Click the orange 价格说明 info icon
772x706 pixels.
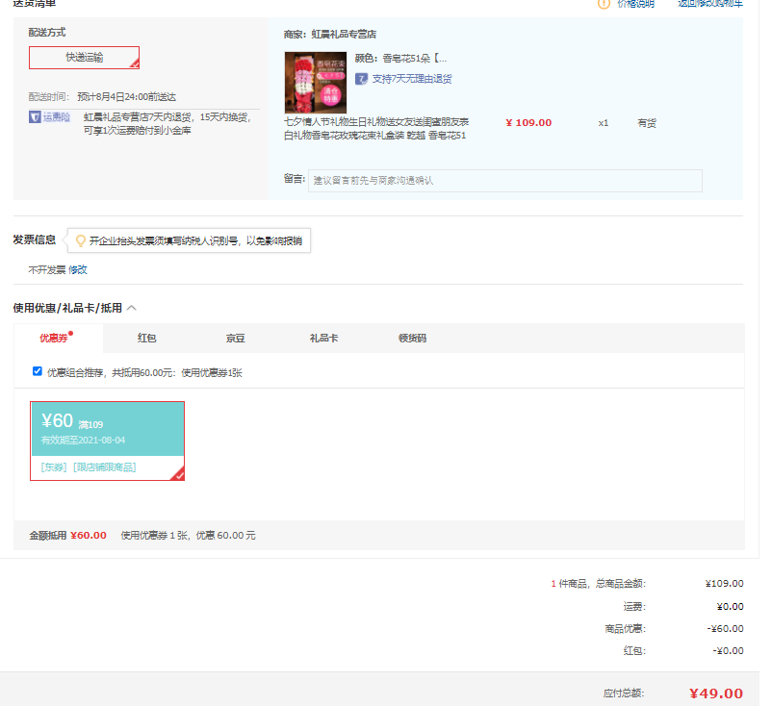pyautogui.click(x=604, y=4)
